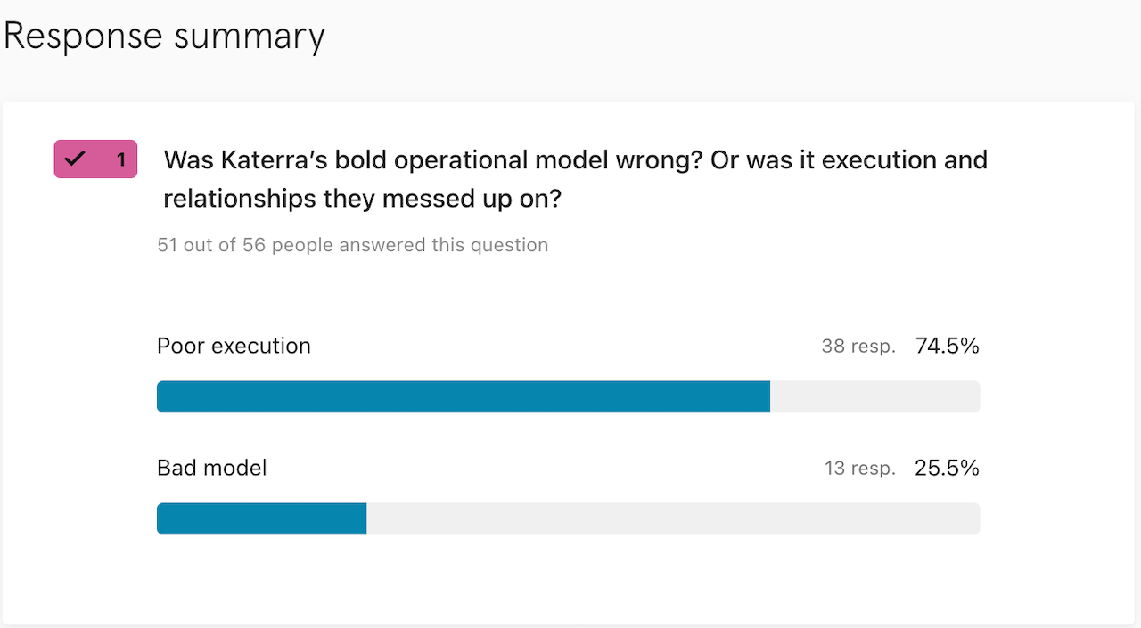Select the Bad model answer label

pos(212,468)
